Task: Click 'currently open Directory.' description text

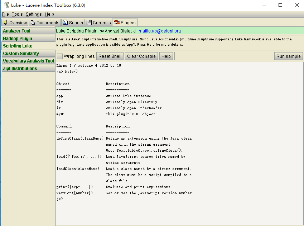Action: tap(132, 102)
